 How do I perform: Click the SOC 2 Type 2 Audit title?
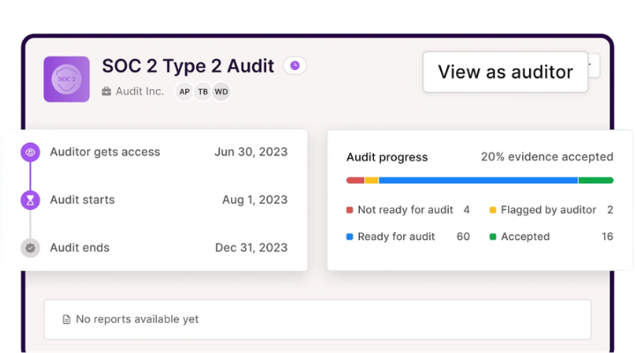188,66
